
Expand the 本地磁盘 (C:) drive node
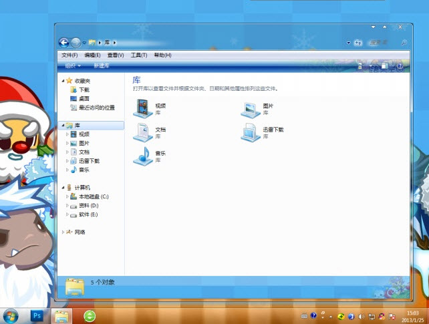(67, 196)
